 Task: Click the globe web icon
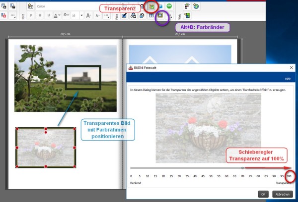pos(196,6)
